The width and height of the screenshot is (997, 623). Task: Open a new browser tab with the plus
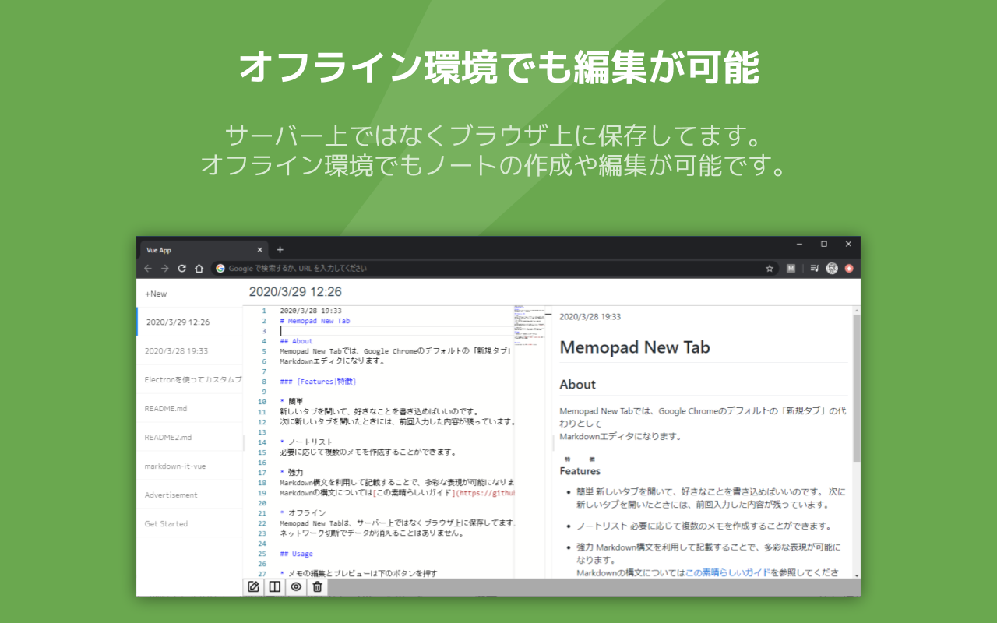tap(280, 249)
